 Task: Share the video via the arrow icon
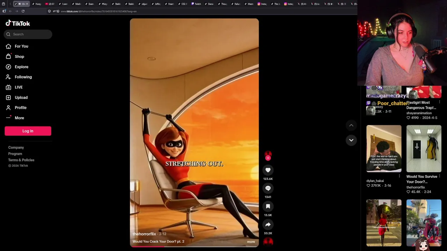[268, 225]
